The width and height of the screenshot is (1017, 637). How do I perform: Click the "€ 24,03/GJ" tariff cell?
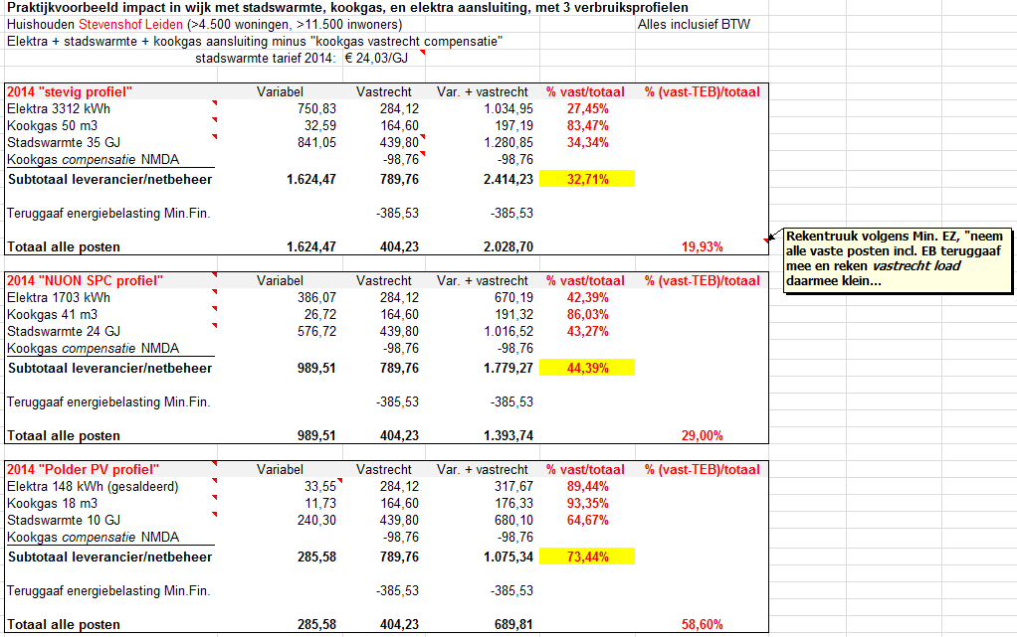[x=377, y=59]
